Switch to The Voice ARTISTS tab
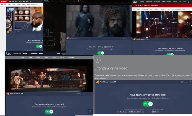This screenshot has width=192, height=116. pyautogui.click(x=157, y=9)
